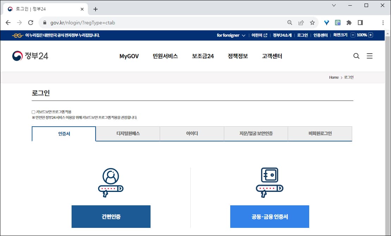Open the 보조금24 menu
This screenshot has height=236, width=391.
202,56
